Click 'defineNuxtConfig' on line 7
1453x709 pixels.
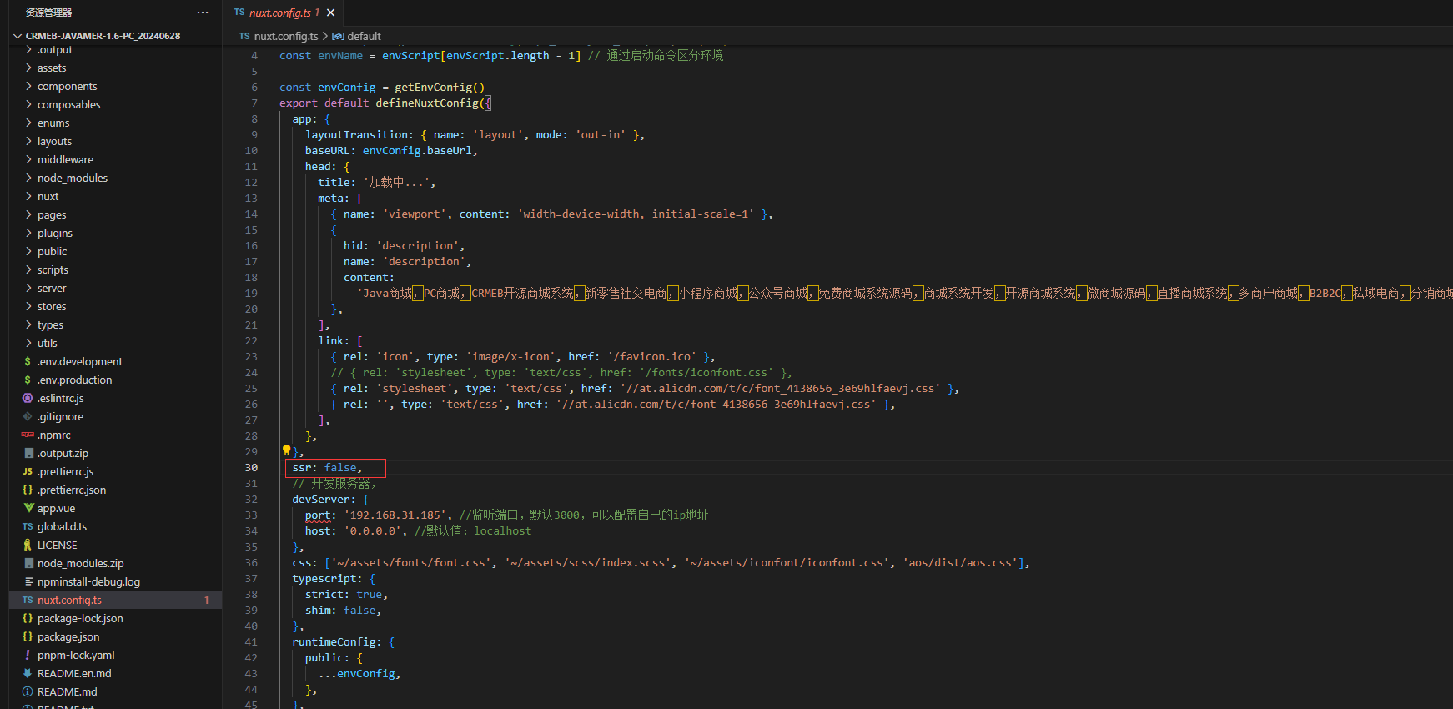[x=427, y=103]
